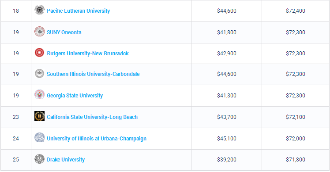Click the Pacific Lutheran University seal icon
Image resolution: width=330 pixels, height=172 pixels.
(x=39, y=10)
